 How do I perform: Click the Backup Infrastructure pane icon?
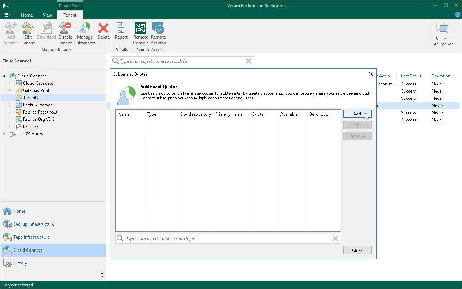(7, 224)
